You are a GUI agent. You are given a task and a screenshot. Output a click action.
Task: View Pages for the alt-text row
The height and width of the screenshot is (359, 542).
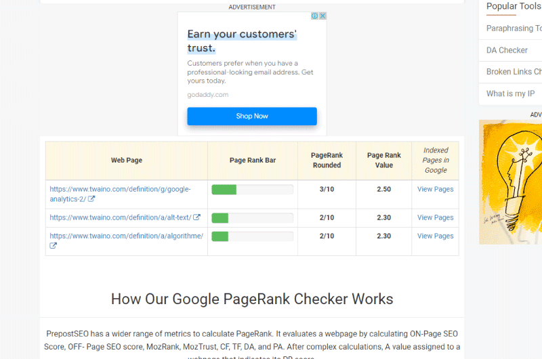[x=435, y=217]
